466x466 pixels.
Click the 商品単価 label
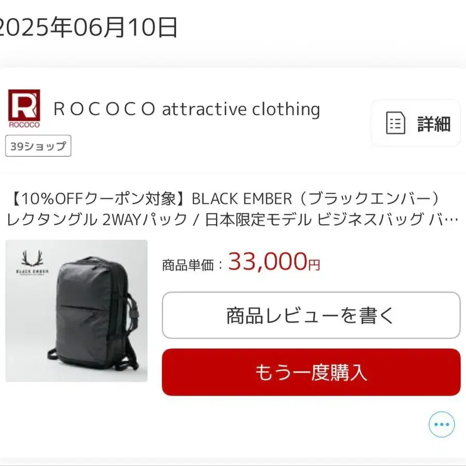(x=188, y=265)
